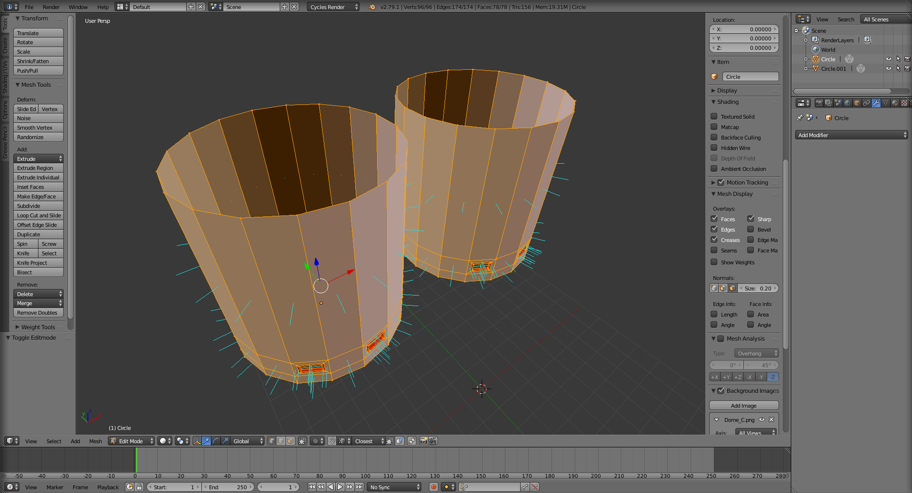Open the Render properties tab (camera icon)
The image size is (912, 493).
coord(819,103)
